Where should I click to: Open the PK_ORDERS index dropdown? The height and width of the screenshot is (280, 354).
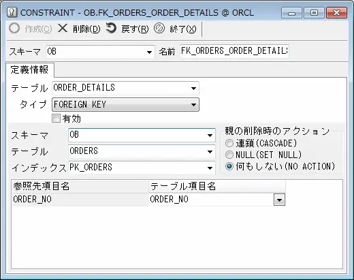(x=210, y=168)
